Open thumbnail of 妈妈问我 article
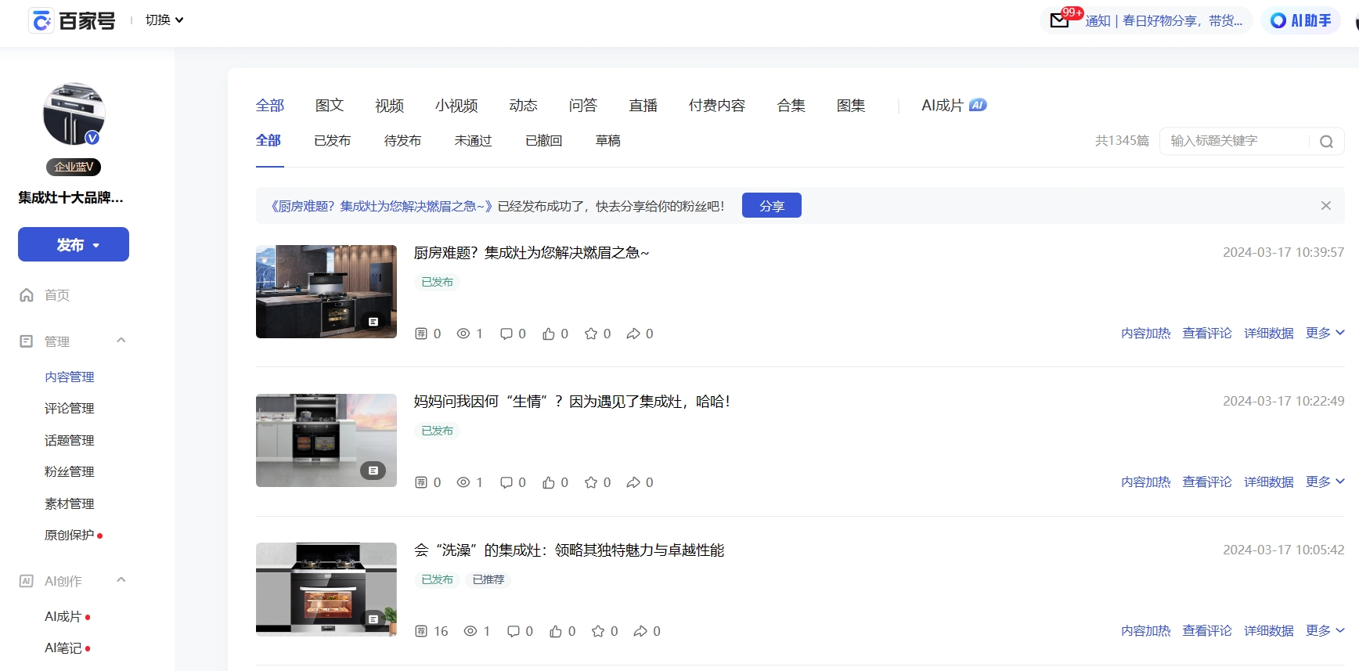Viewport: 1359px width, 671px height. [326, 440]
